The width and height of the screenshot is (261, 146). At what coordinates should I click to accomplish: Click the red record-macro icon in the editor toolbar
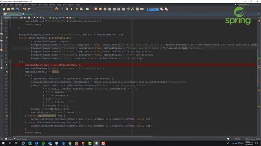tap(67, 17)
